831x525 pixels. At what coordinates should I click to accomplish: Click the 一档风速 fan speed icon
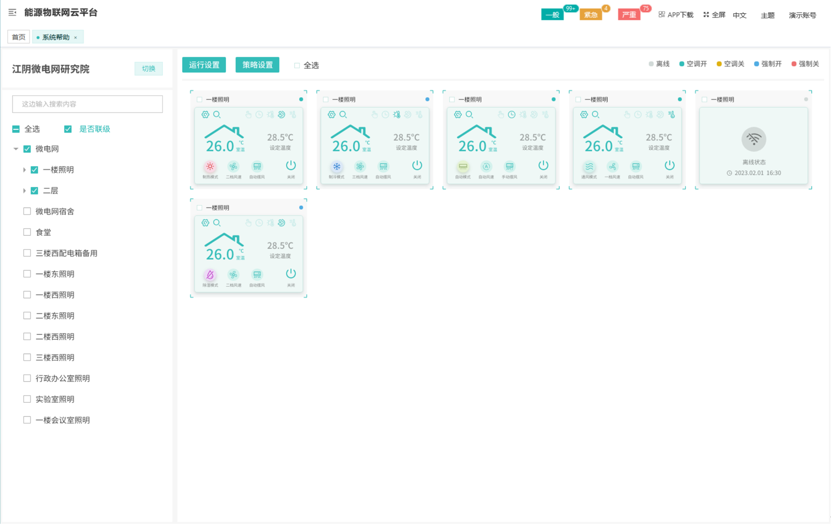(x=613, y=167)
